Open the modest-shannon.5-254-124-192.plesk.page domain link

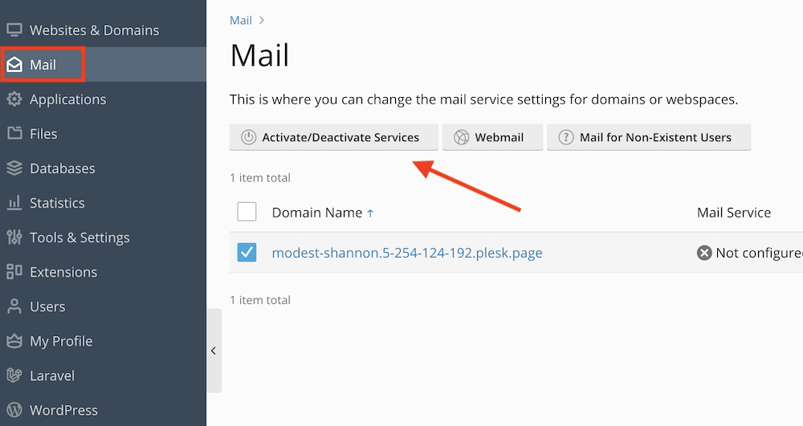pyautogui.click(x=407, y=253)
